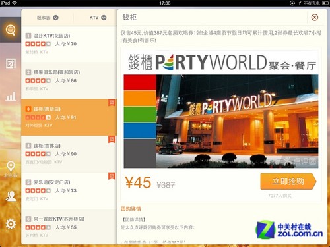Screen dimensions: 330x247
Task: Tap the star rating of 麦乐迪(安定门店)
Action: click(x=38, y=191)
